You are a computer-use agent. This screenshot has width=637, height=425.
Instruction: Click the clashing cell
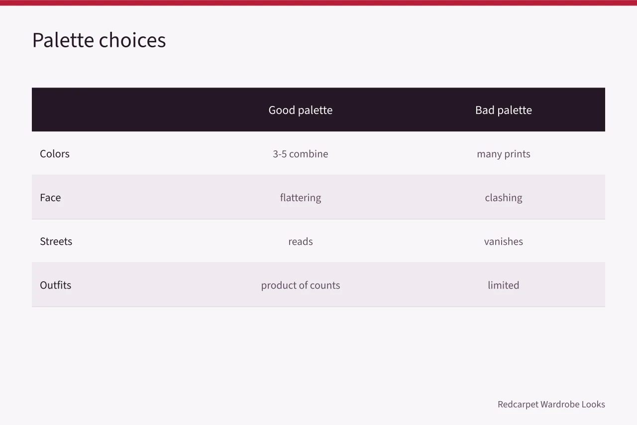504,198
